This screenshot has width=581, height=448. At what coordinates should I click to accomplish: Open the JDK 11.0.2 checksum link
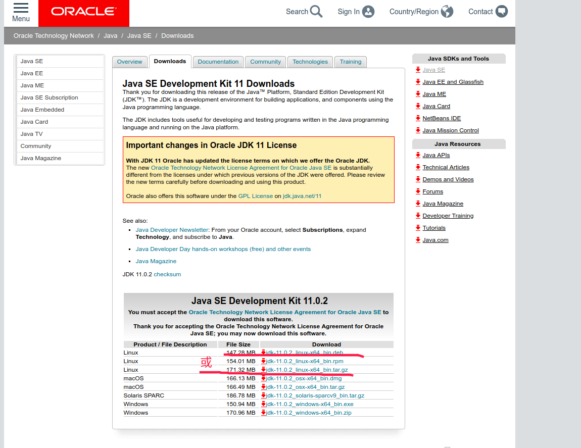pyautogui.click(x=168, y=274)
